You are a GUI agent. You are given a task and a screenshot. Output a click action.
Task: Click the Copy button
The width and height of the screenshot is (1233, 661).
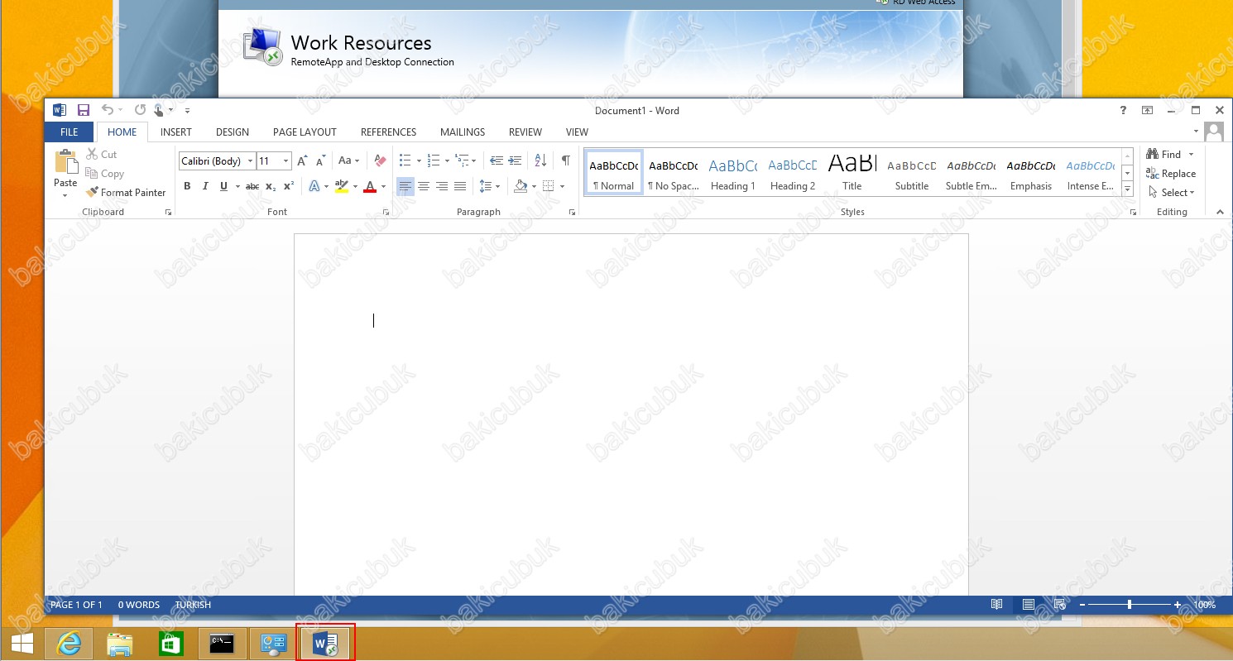pyautogui.click(x=105, y=174)
